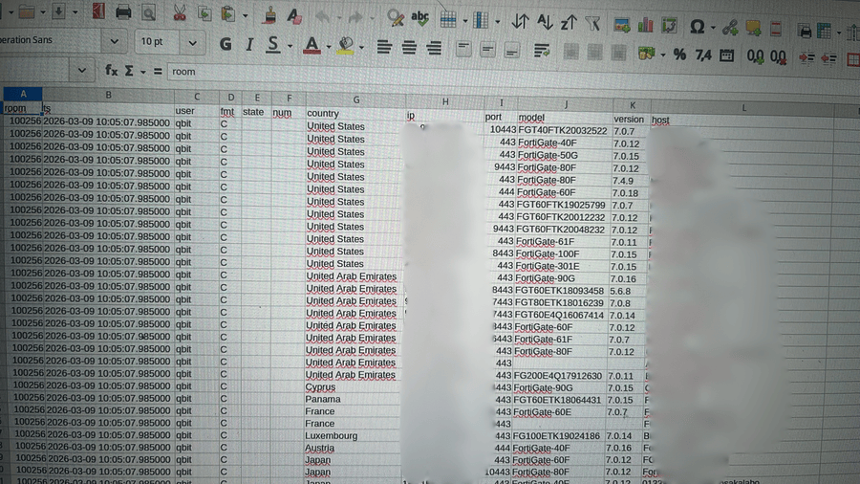This screenshot has height=484, width=860.
Task: Insert an image
Action: (621, 25)
